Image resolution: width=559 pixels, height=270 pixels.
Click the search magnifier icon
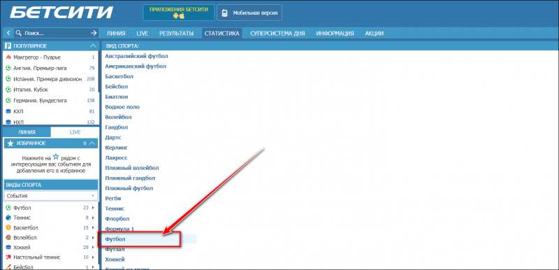(19, 33)
